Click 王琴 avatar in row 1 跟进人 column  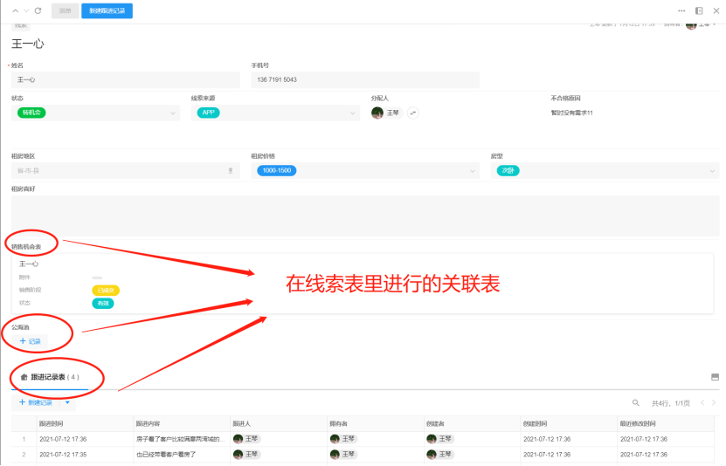click(x=238, y=439)
